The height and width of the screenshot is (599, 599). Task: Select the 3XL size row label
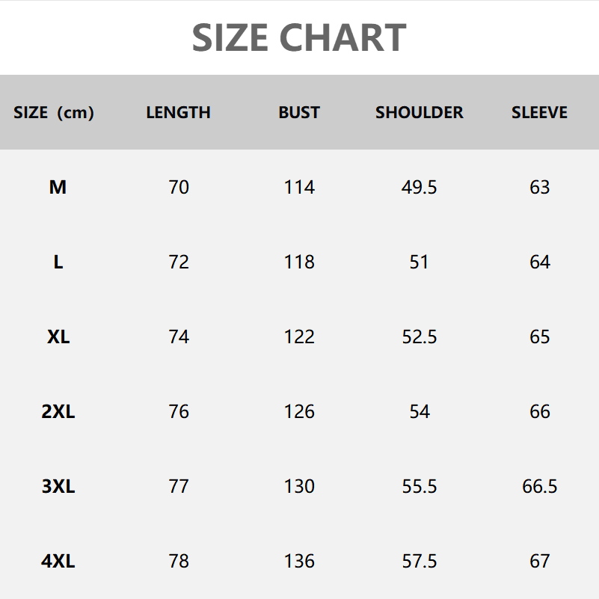click(58, 486)
